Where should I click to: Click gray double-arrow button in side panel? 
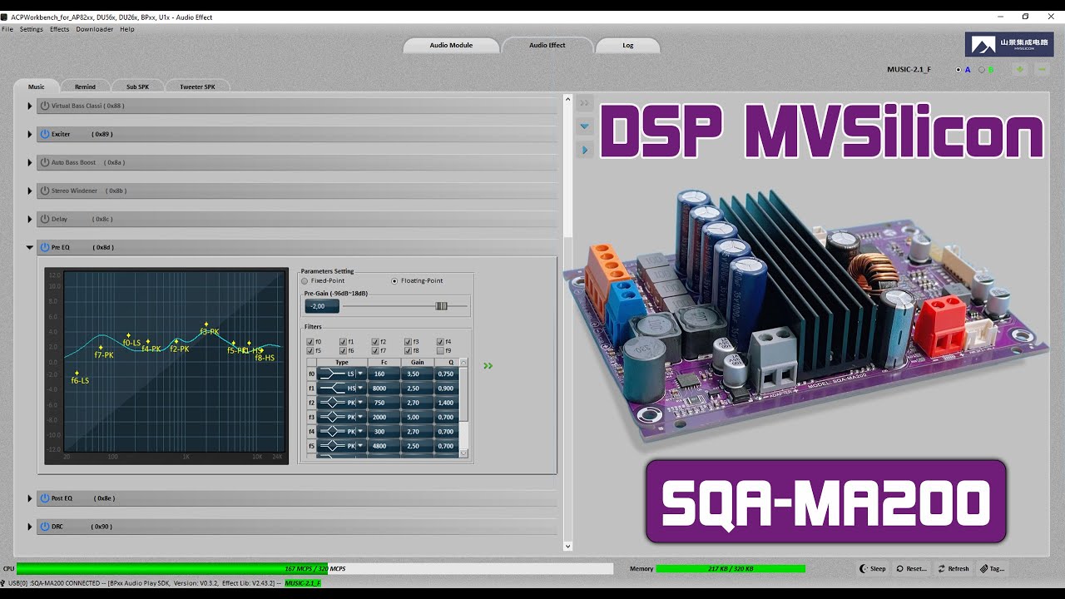click(x=584, y=103)
